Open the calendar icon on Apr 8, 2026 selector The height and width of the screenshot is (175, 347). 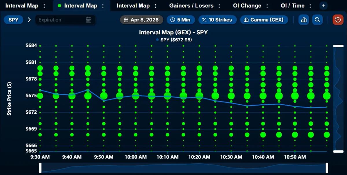pos(126,20)
